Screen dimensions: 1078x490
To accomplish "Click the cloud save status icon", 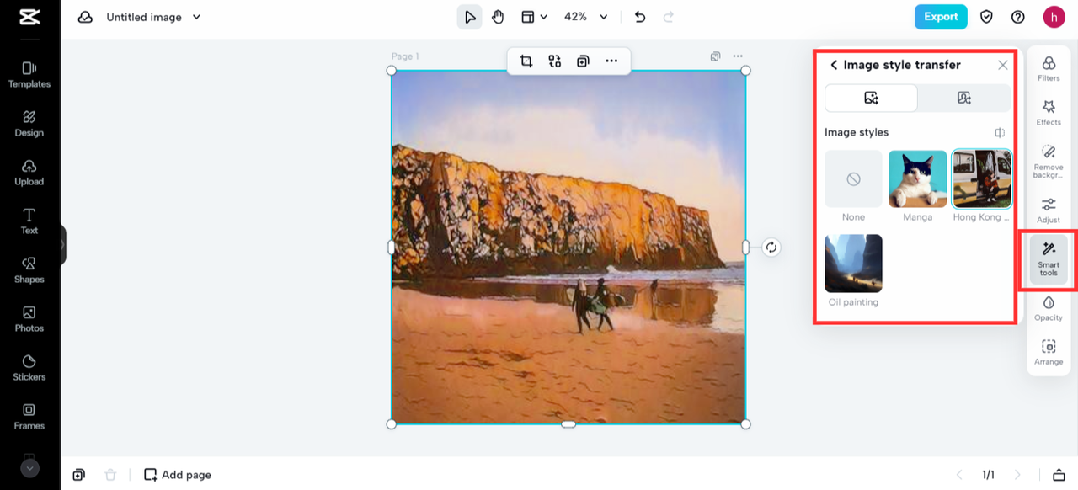I will click(x=85, y=17).
